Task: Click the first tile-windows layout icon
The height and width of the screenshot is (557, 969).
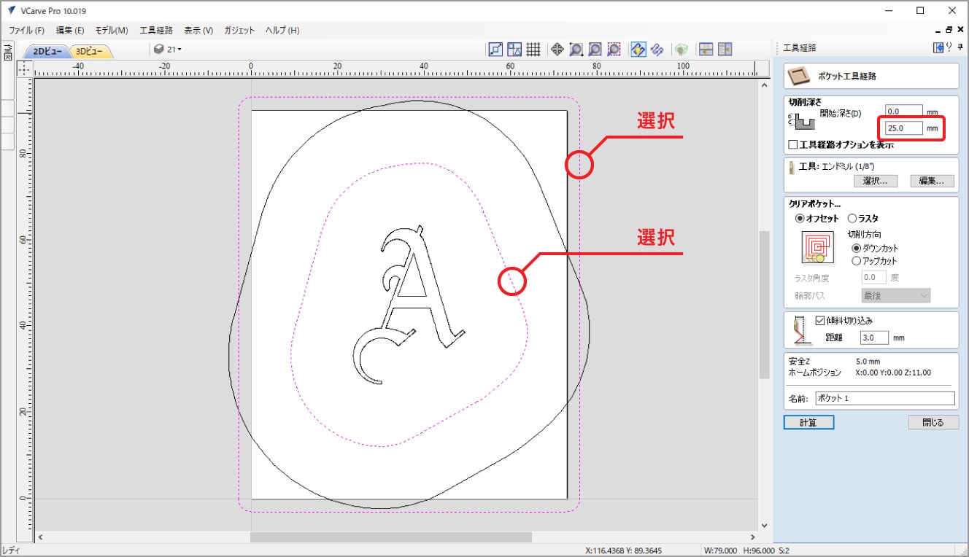Action: point(706,50)
